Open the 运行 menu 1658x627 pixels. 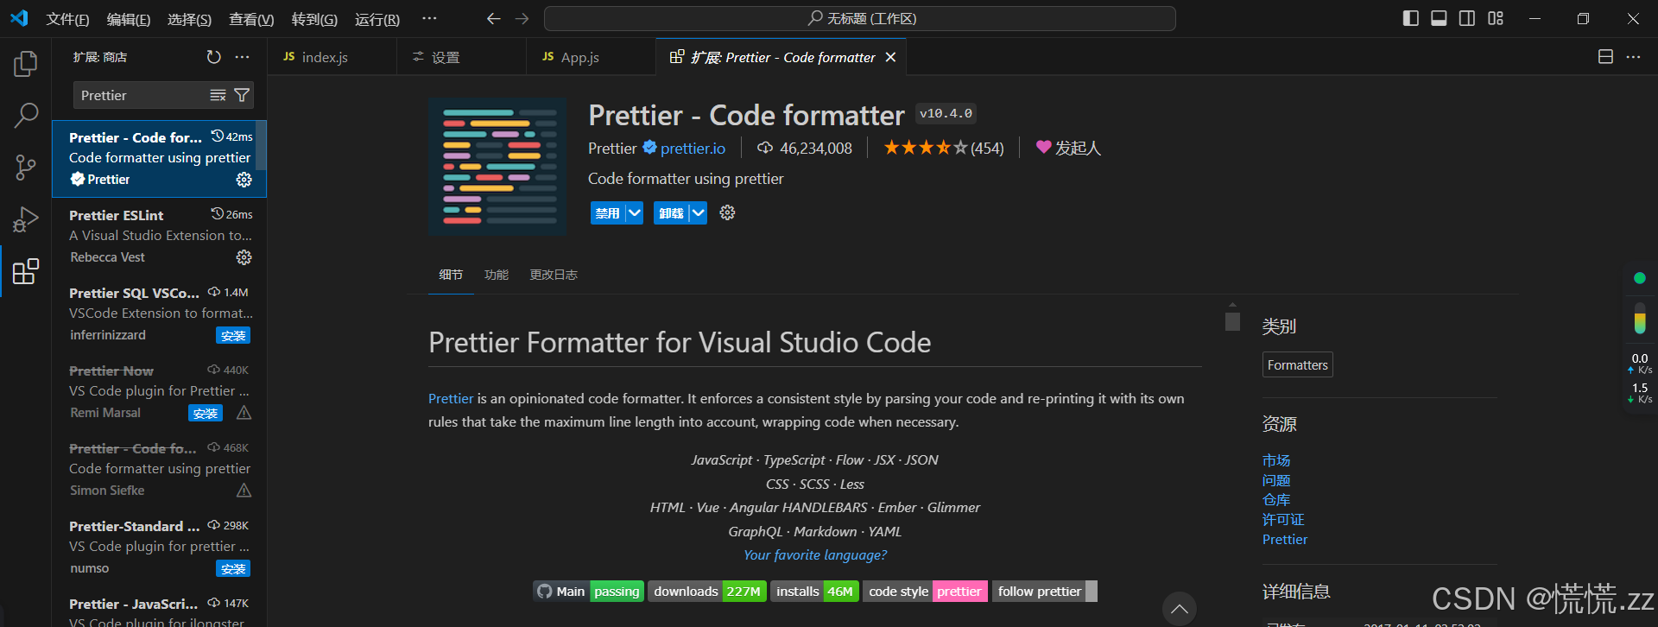(377, 19)
